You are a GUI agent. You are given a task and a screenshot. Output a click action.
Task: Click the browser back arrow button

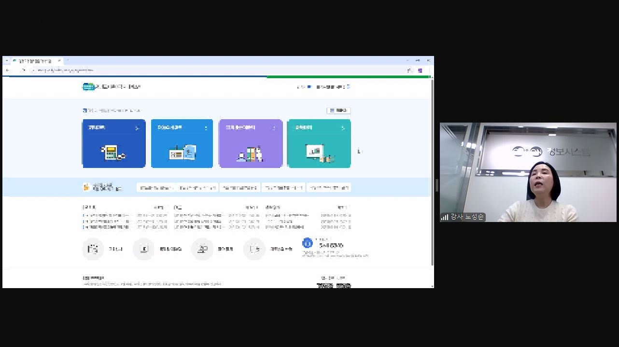(x=7, y=70)
